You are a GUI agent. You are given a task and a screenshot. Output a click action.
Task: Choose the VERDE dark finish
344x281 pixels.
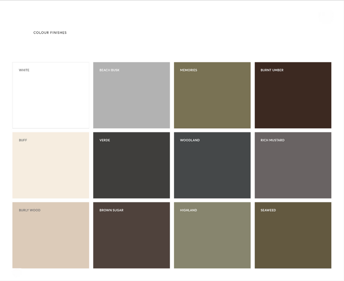pos(131,165)
